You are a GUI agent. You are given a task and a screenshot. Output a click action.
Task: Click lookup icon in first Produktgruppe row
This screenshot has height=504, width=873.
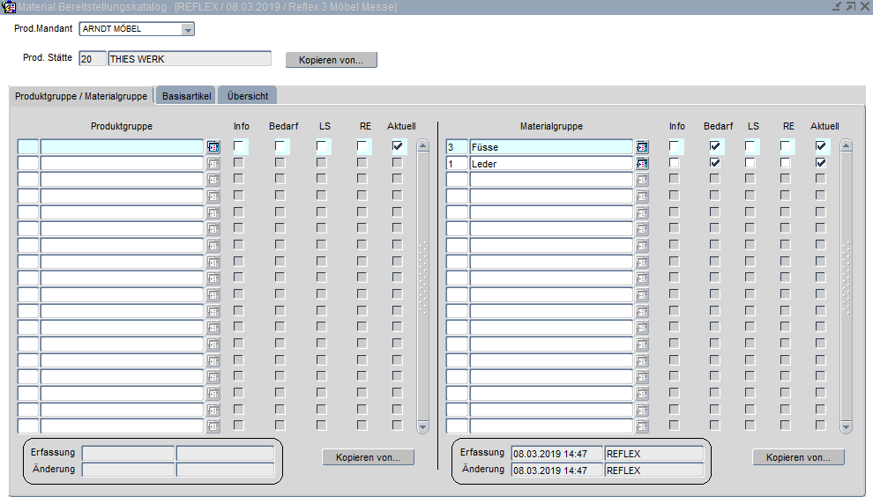click(213, 147)
